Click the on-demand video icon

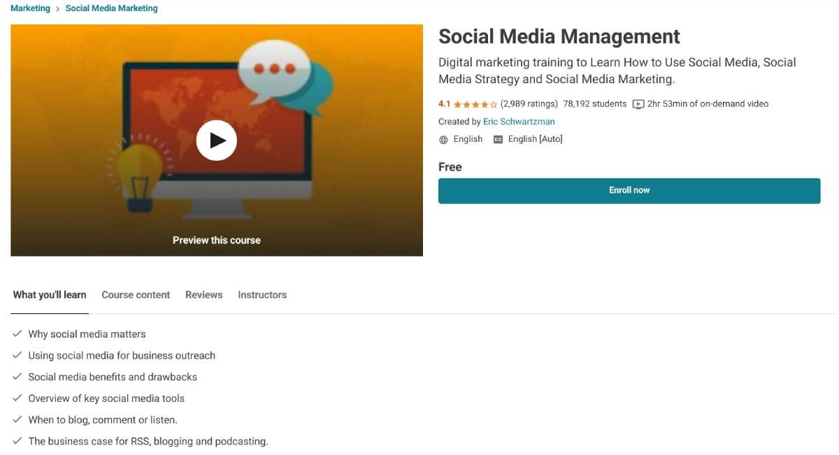click(x=638, y=104)
